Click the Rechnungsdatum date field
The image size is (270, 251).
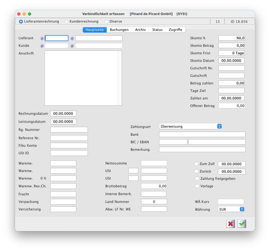(x=63, y=114)
